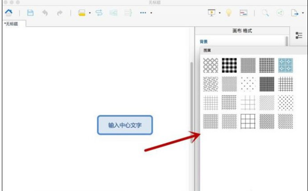
Task: Click the format panel scrollbar
Action: (x=287, y=41)
